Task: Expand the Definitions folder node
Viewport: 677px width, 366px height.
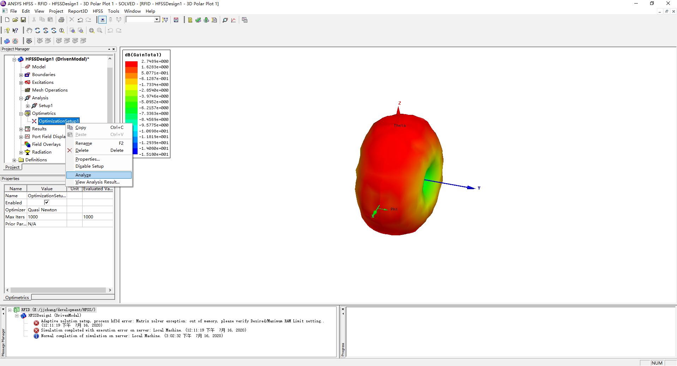Action: 14,160
